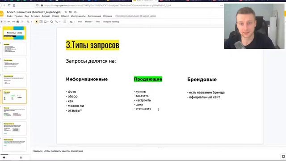
Task: Click the Выбрать переход button
Action: coord(111,22)
